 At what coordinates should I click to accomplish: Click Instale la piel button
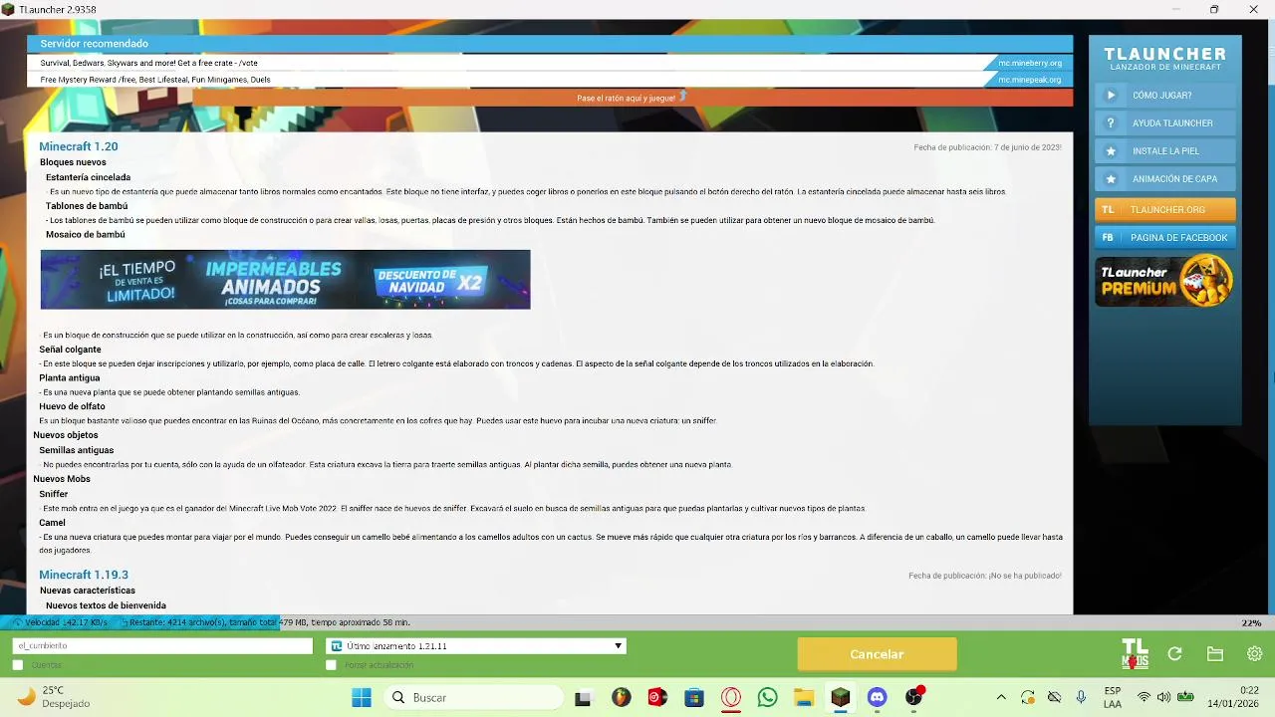pyautogui.click(x=1164, y=151)
